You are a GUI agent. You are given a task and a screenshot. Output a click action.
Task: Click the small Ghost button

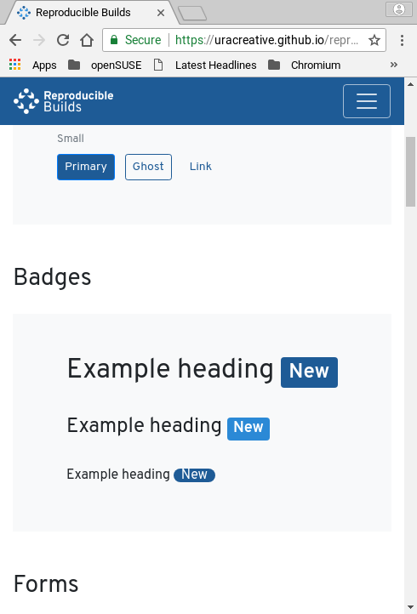click(148, 167)
